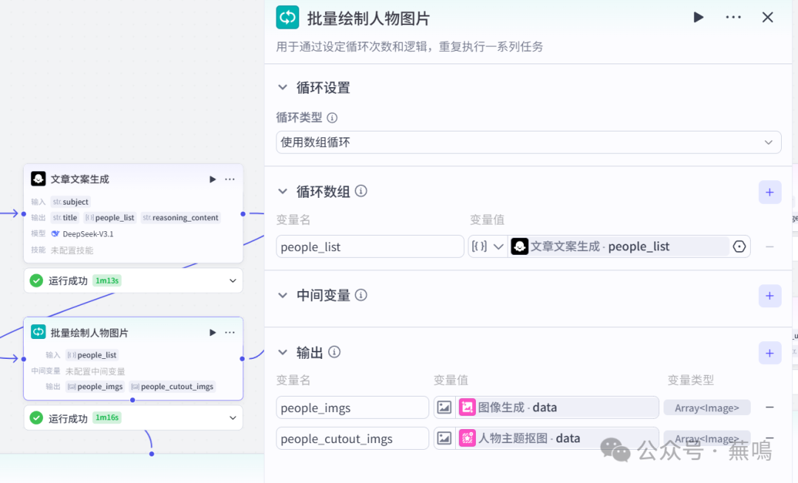Expand the 中间变量 section
The height and width of the screenshot is (483, 798).
(x=282, y=295)
